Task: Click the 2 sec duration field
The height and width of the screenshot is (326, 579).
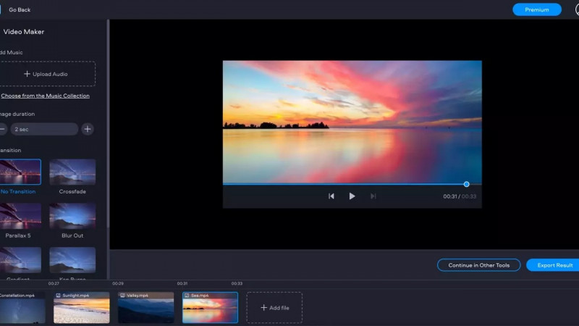Action: click(x=44, y=129)
